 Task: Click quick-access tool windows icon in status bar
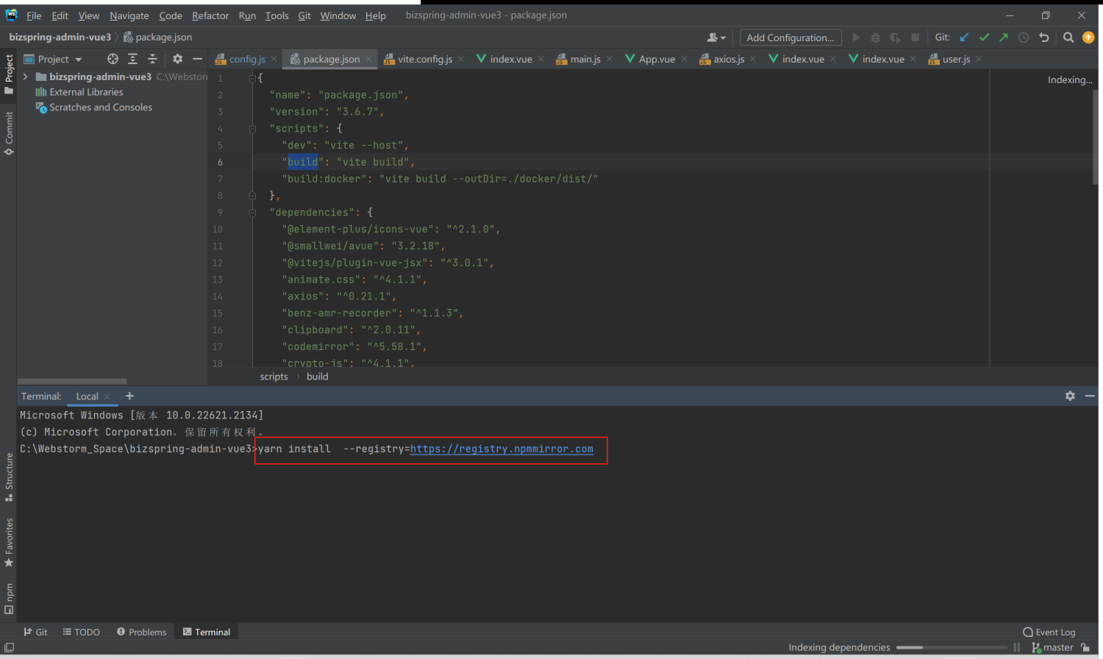9,648
